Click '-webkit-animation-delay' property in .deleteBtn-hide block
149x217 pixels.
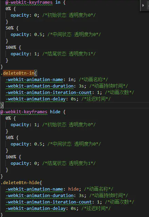point(36,209)
